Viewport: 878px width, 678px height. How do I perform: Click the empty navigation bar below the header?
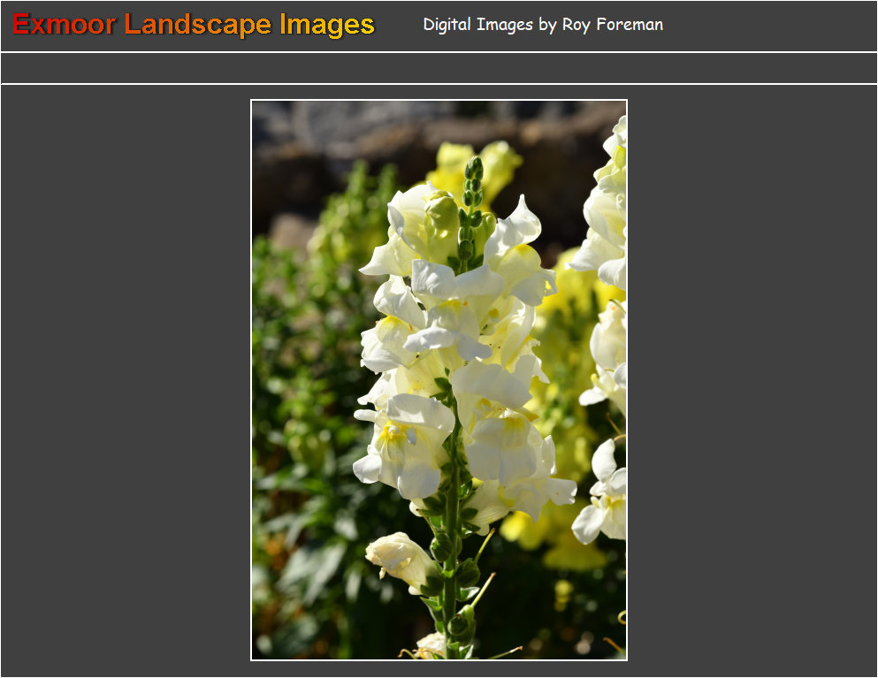(439, 68)
